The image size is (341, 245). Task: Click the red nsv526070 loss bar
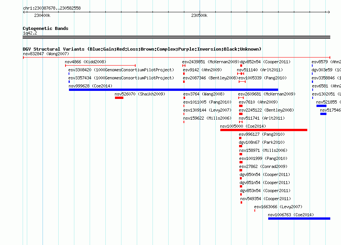click(119, 98)
